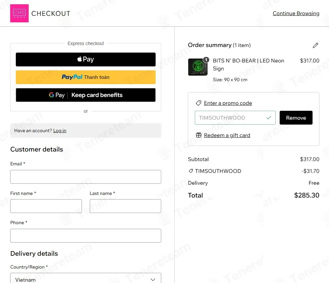Screen dimensions: 329x283
Task: Click the item quantity badge on thumbnail
Action: coord(206,60)
